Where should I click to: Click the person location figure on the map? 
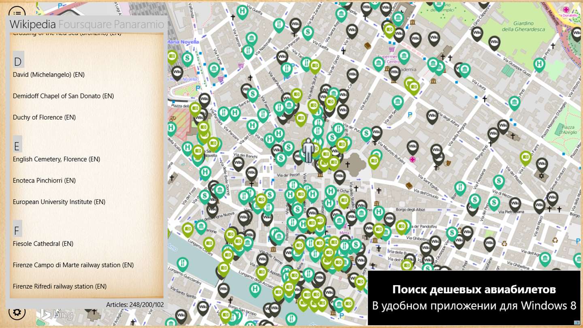(309, 150)
